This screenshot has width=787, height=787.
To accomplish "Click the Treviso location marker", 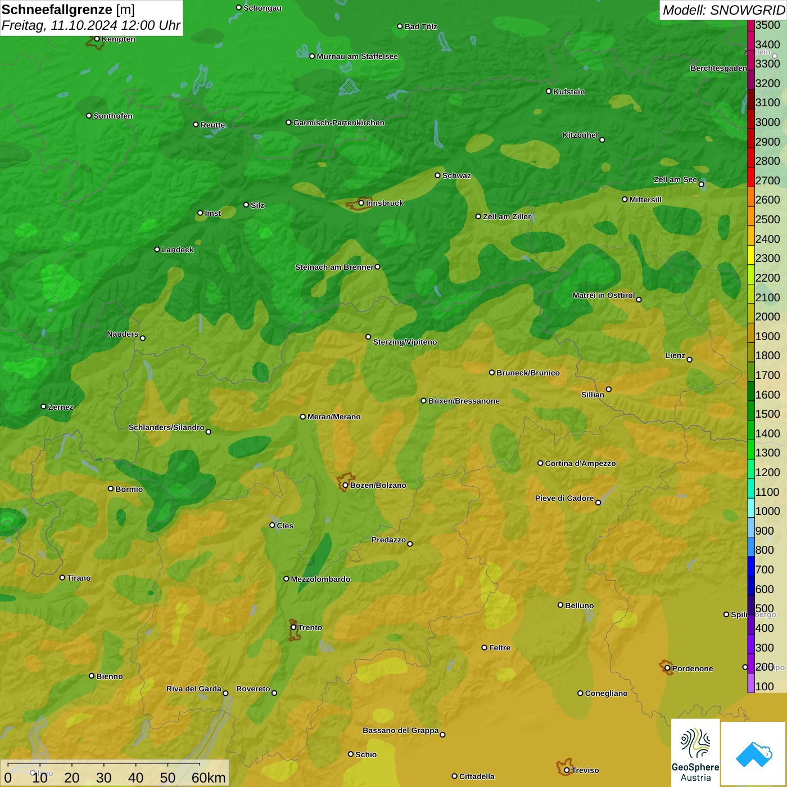I will pyautogui.click(x=567, y=770).
